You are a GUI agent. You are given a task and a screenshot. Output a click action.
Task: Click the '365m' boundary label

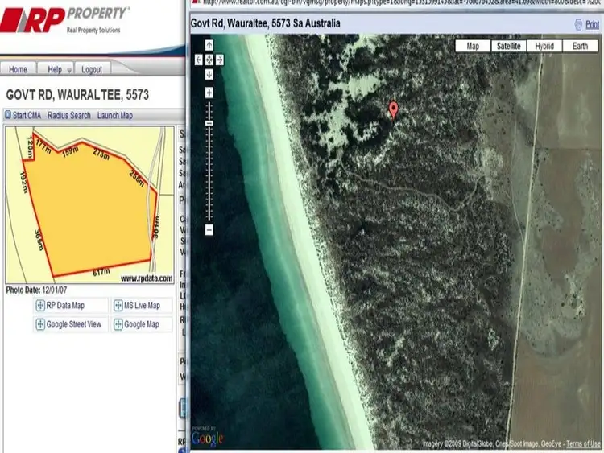tap(39, 240)
